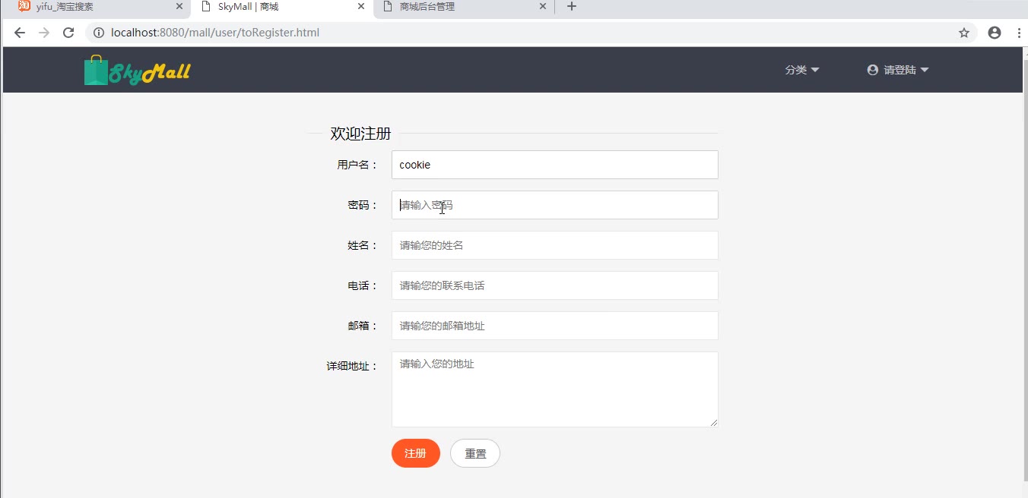Click the 姓名： label
Image resolution: width=1028 pixels, height=498 pixels.
[x=363, y=245]
